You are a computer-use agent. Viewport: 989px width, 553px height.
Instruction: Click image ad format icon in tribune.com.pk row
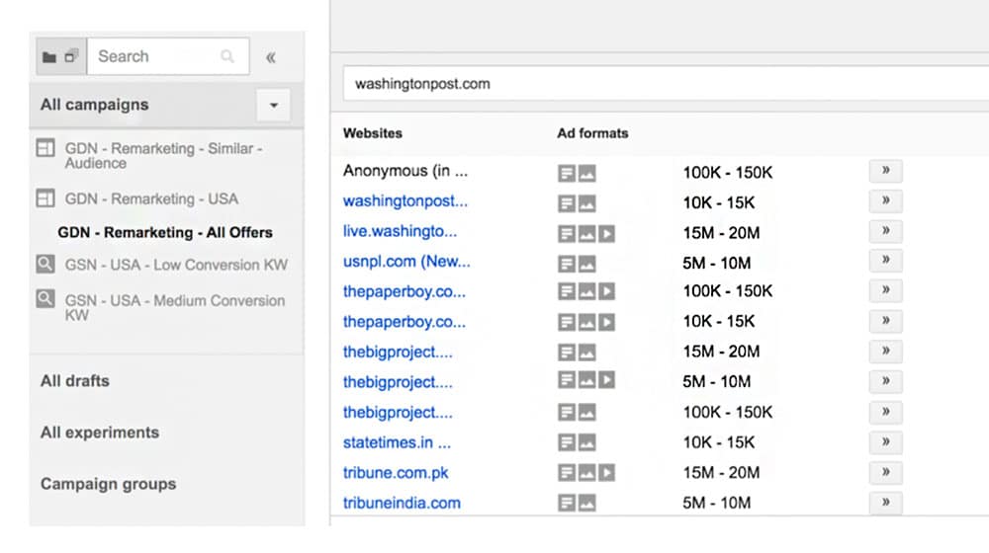587,473
